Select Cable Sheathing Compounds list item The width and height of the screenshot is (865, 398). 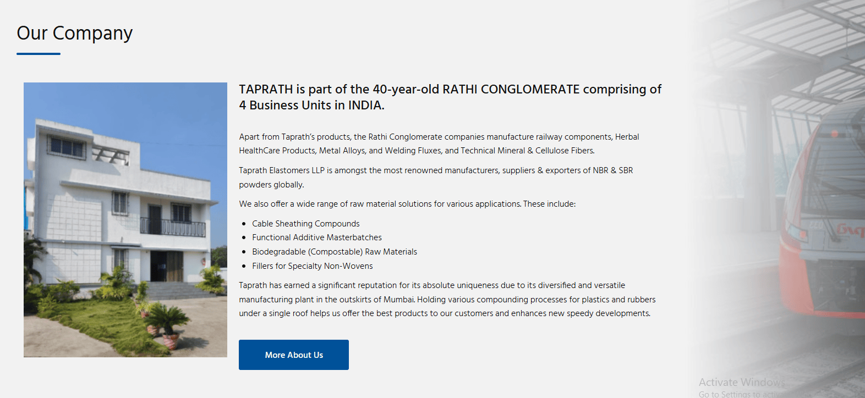pyautogui.click(x=306, y=224)
